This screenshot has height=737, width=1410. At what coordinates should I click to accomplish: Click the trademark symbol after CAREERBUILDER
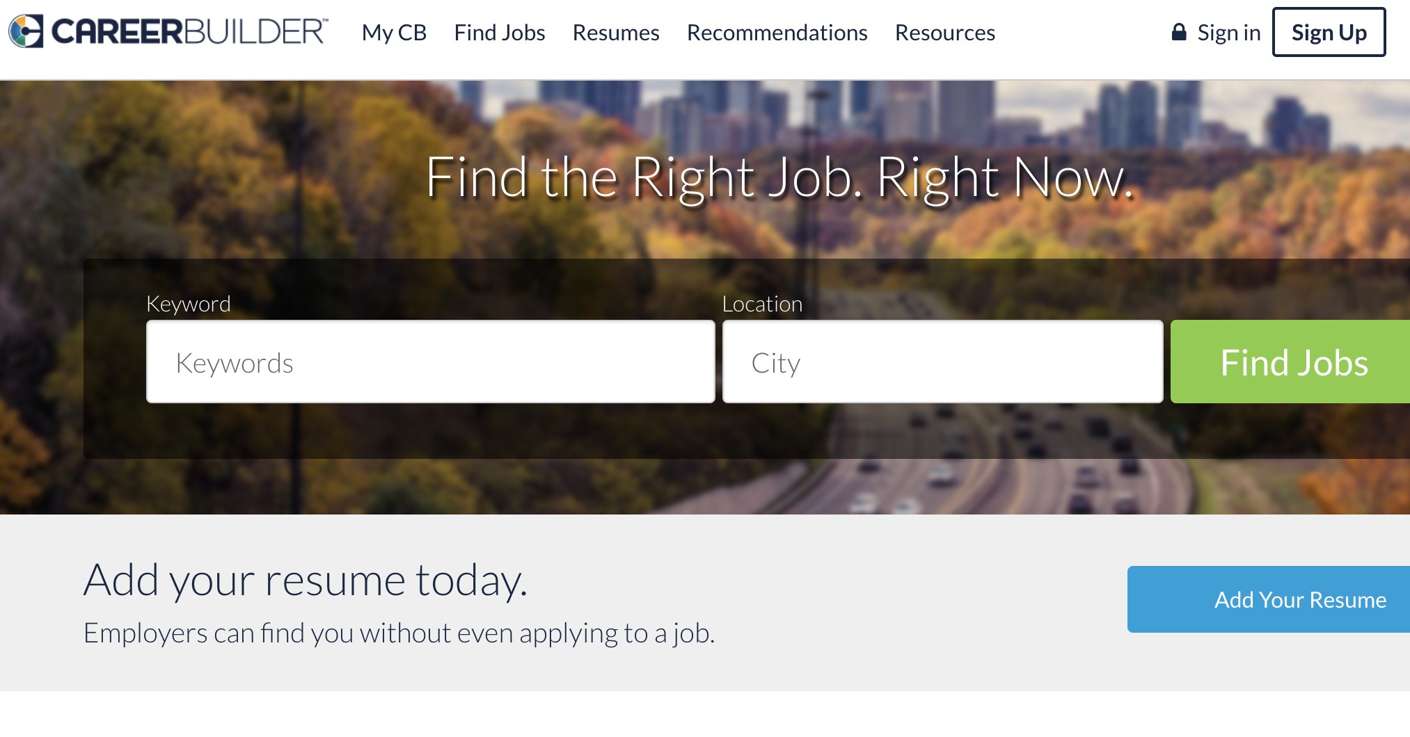[x=326, y=20]
